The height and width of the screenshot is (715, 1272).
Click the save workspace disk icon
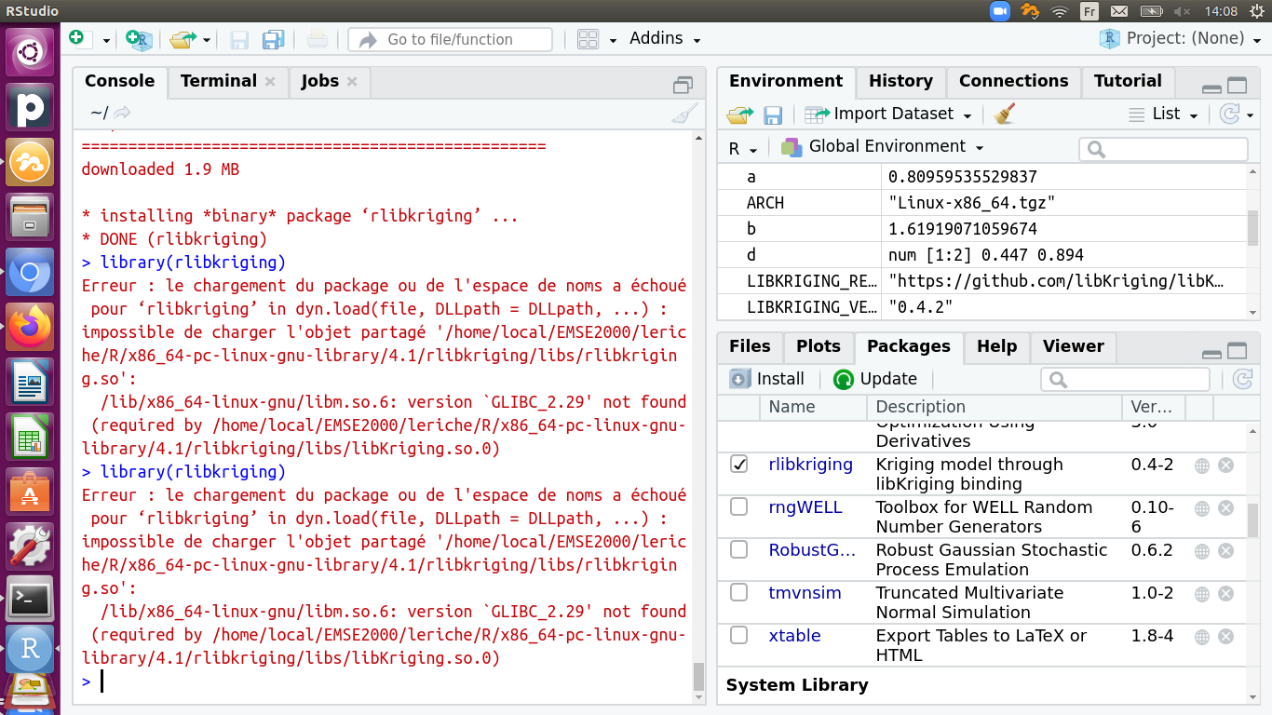(772, 115)
